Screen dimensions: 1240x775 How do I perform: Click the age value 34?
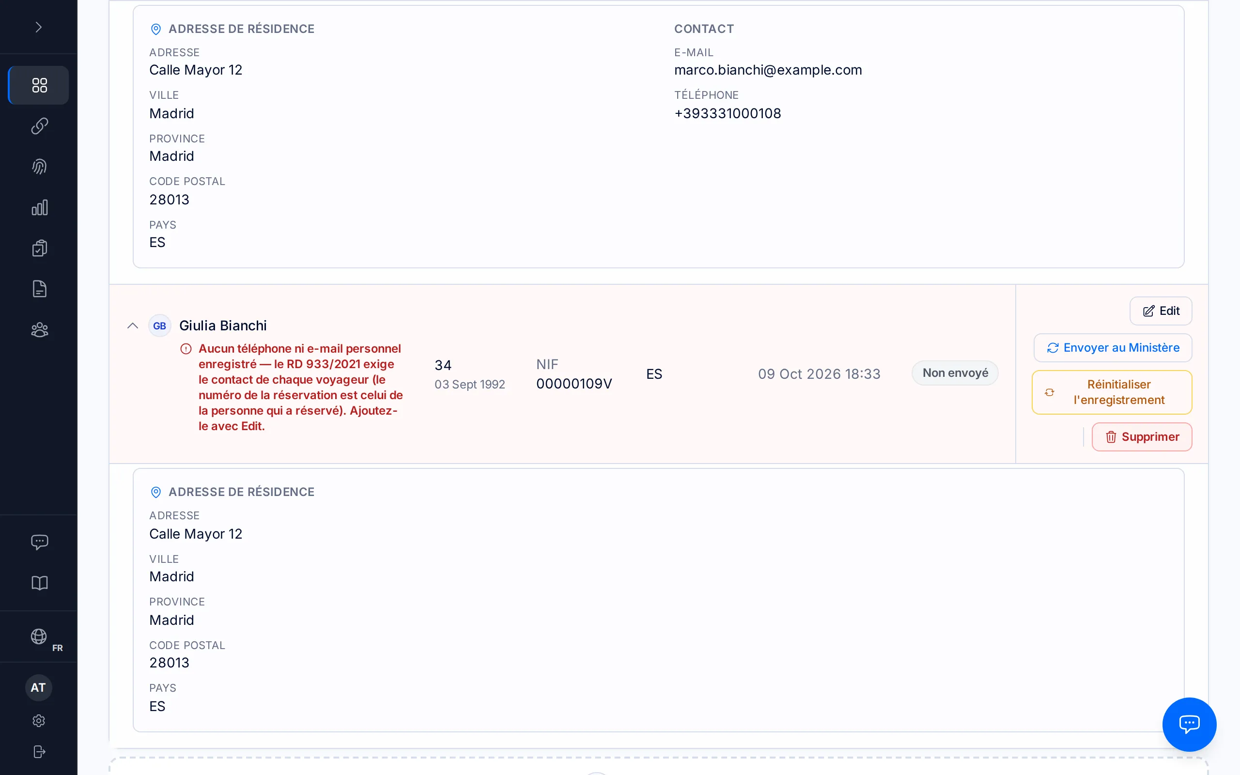443,365
